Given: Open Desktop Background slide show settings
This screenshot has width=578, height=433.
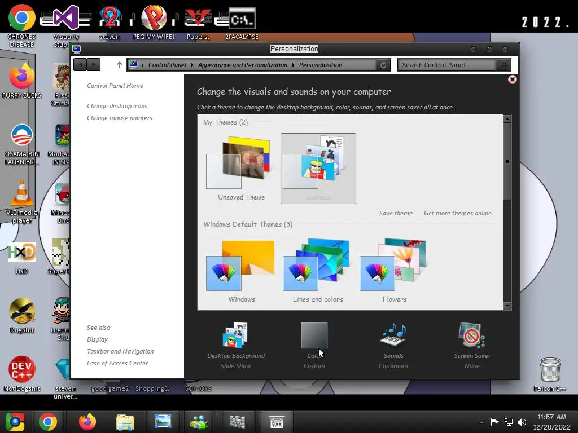Looking at the screenshot, I should point(236,346).
